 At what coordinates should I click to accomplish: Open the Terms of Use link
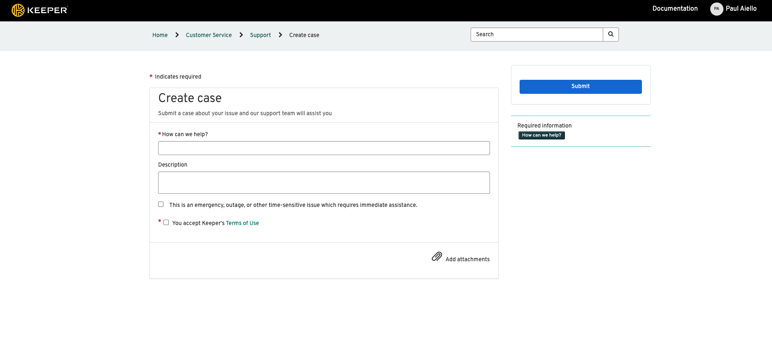(x=242, y=223)
